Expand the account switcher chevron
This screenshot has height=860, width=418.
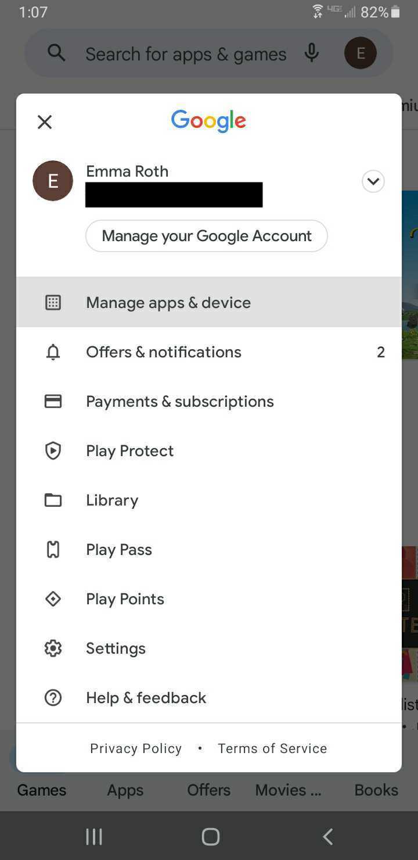[373, 181]
